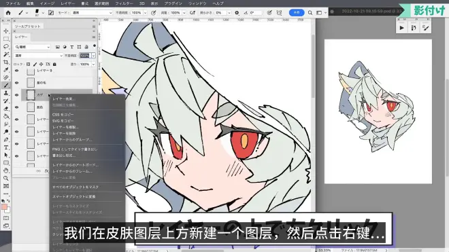Select the Eyedropper tool

click(x=5, y=70)
